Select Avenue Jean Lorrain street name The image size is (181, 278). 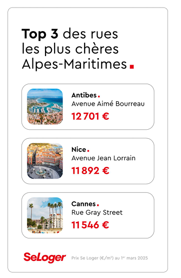point(103,158)
